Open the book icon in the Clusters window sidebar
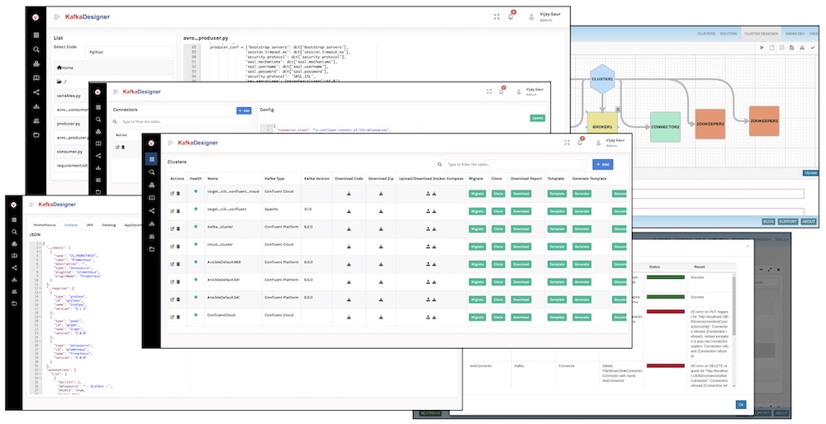 (x=152, y=198)
